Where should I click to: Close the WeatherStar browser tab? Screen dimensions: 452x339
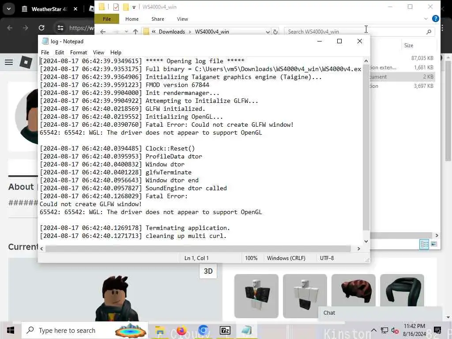(x=75, y=9)
